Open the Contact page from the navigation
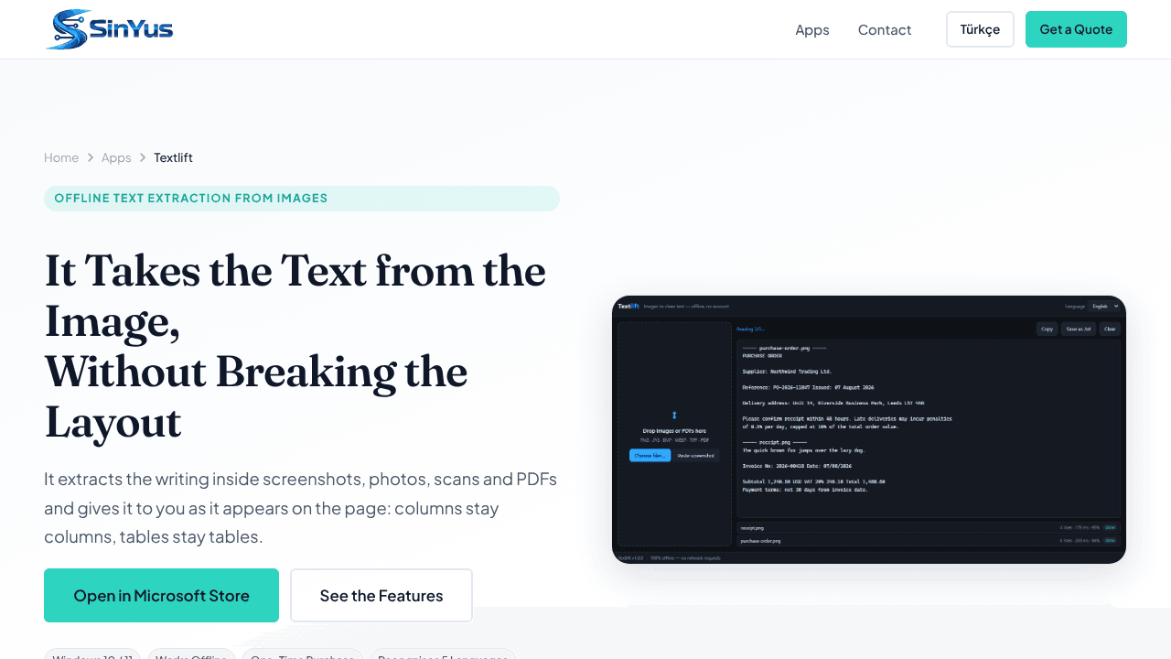 click(885, 29)
